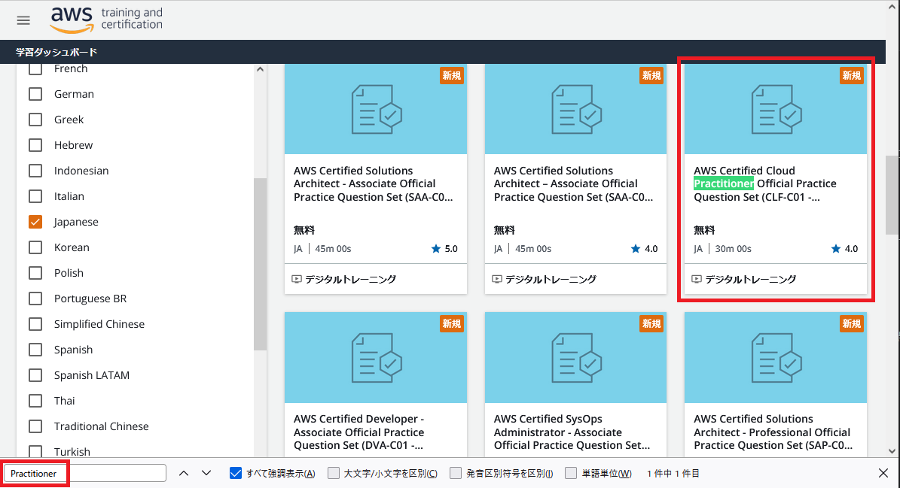This screenshot has height=488, width=900.
Task: Click star icon on Cloud Practitioner card
Action: (x=836, y=249)
